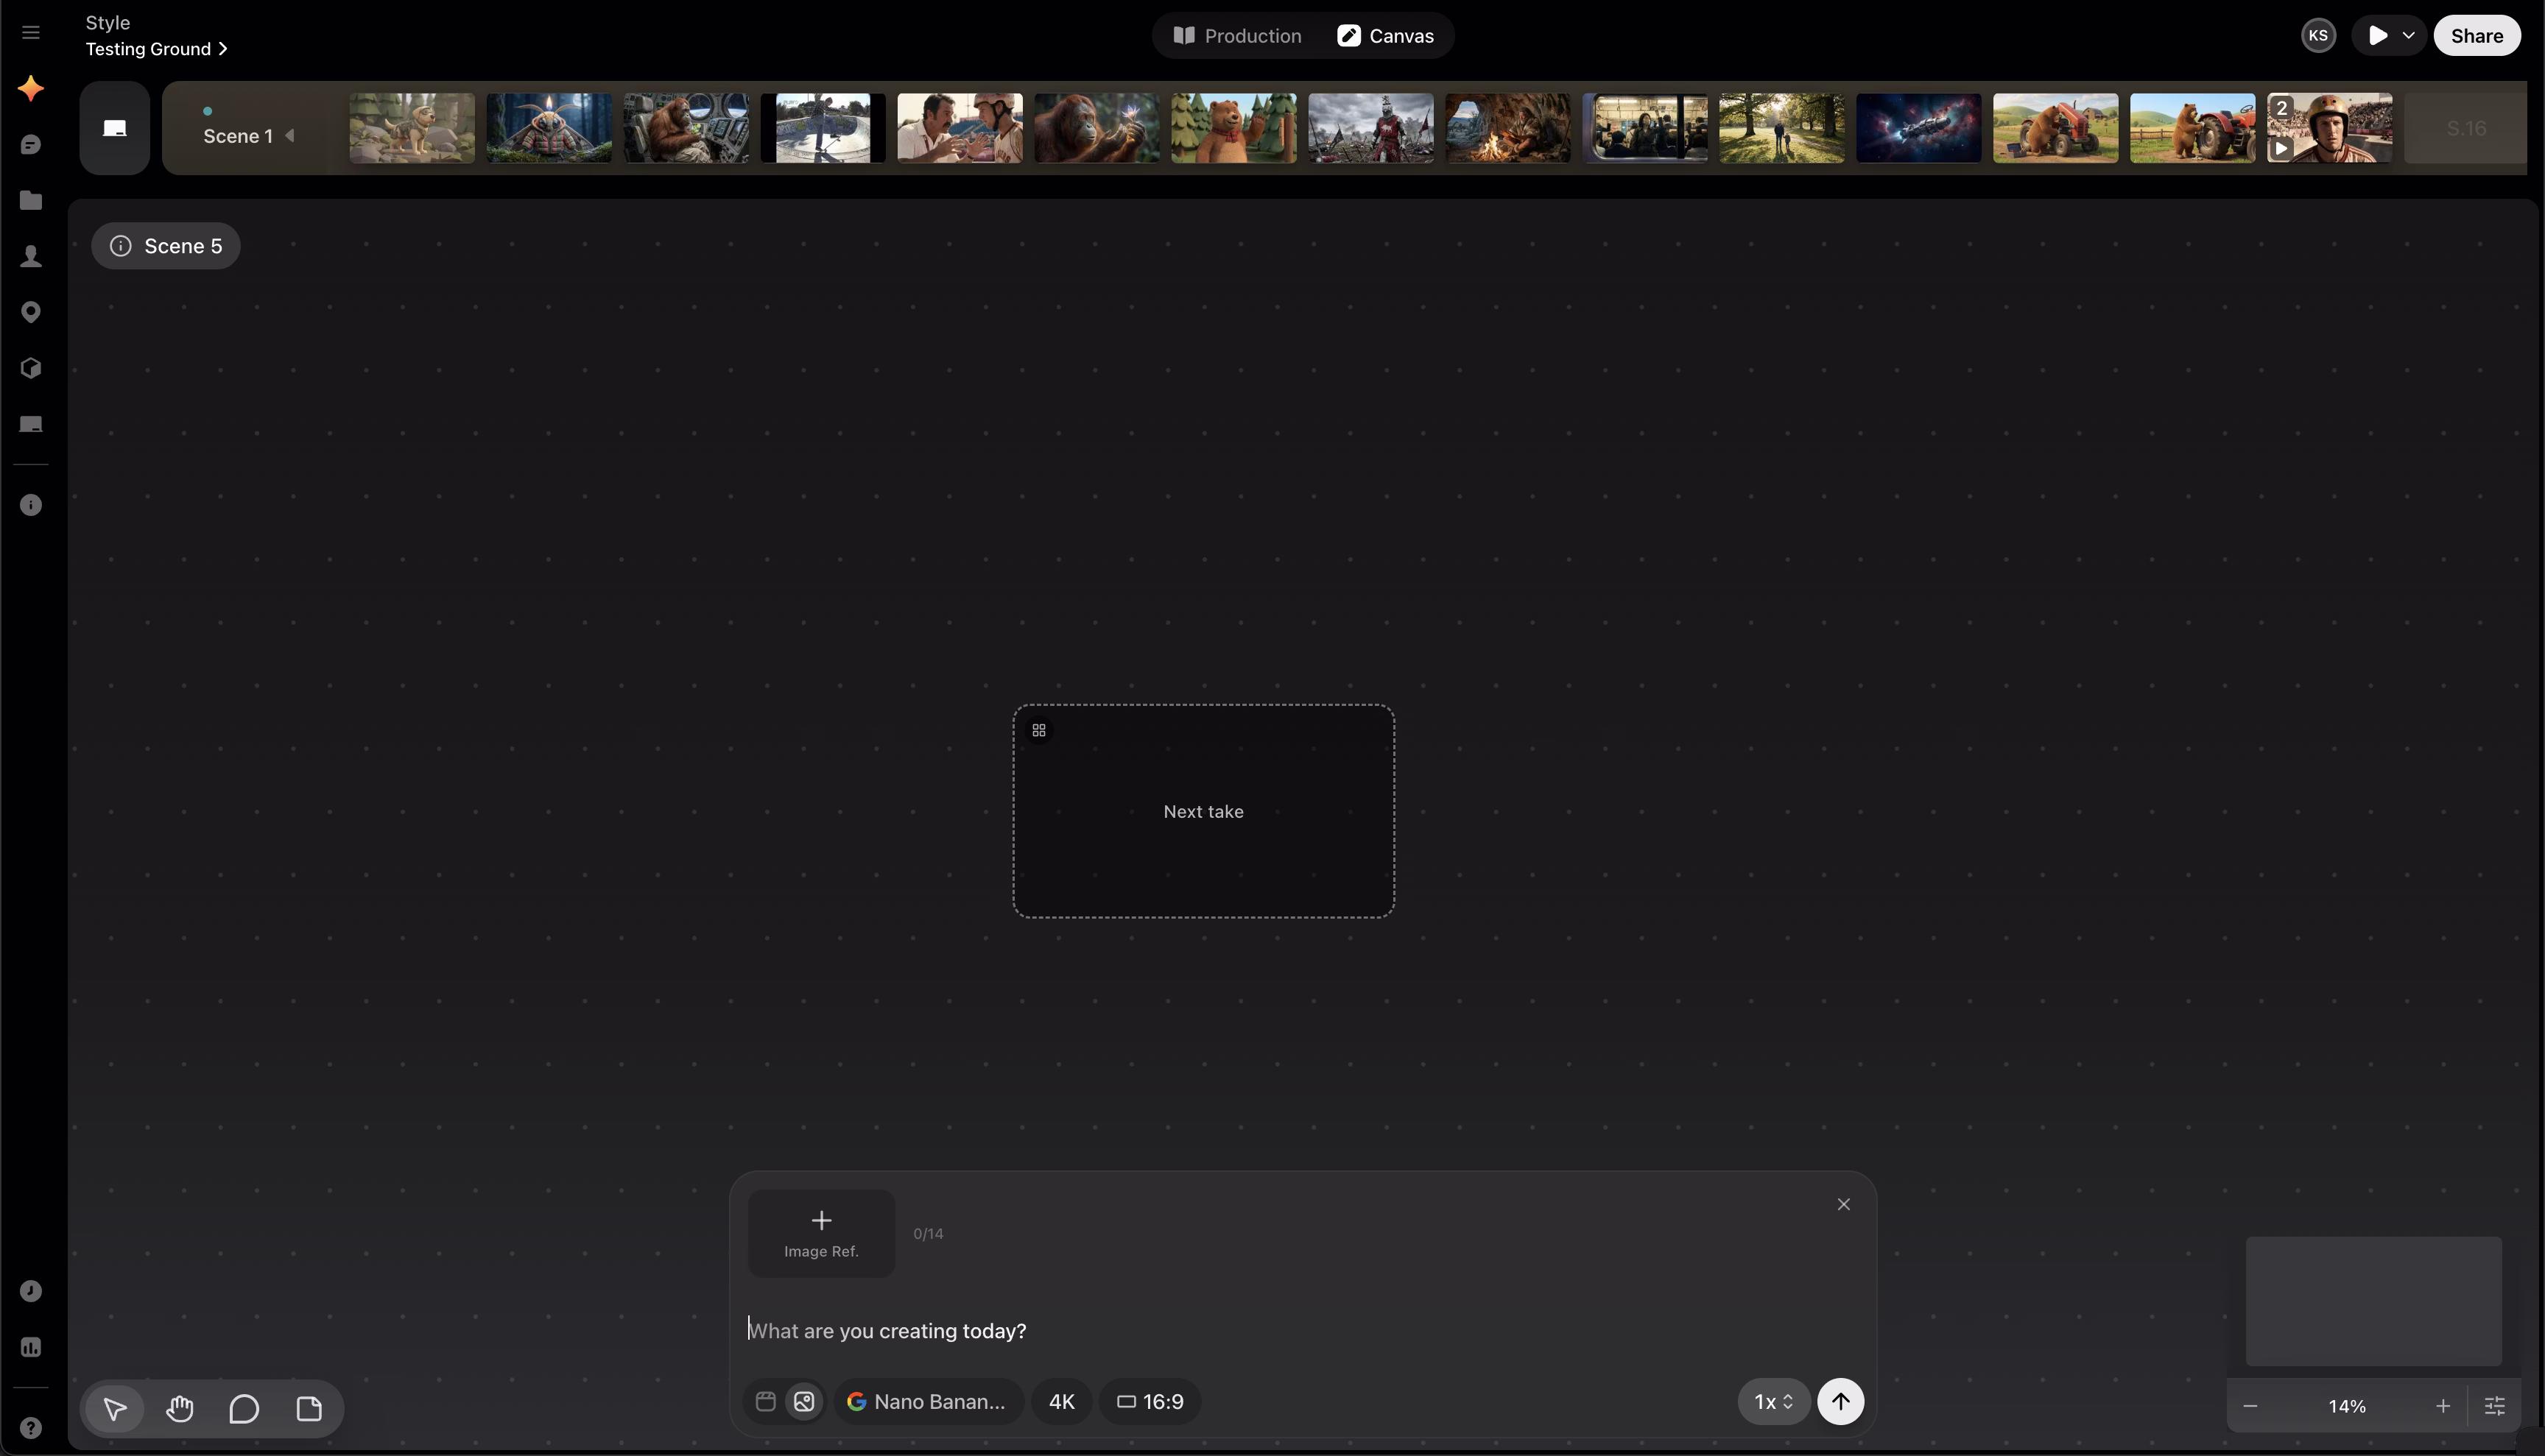Open the locations pin icon in sidebar
This screenshot has height=1456, width=2545.
31,313
